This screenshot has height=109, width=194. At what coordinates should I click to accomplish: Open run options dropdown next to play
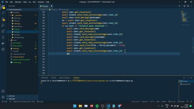(x=182, y=6)
